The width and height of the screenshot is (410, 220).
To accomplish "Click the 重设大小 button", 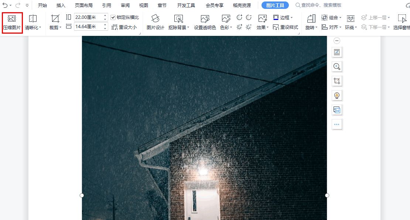I will pos(124,27).
